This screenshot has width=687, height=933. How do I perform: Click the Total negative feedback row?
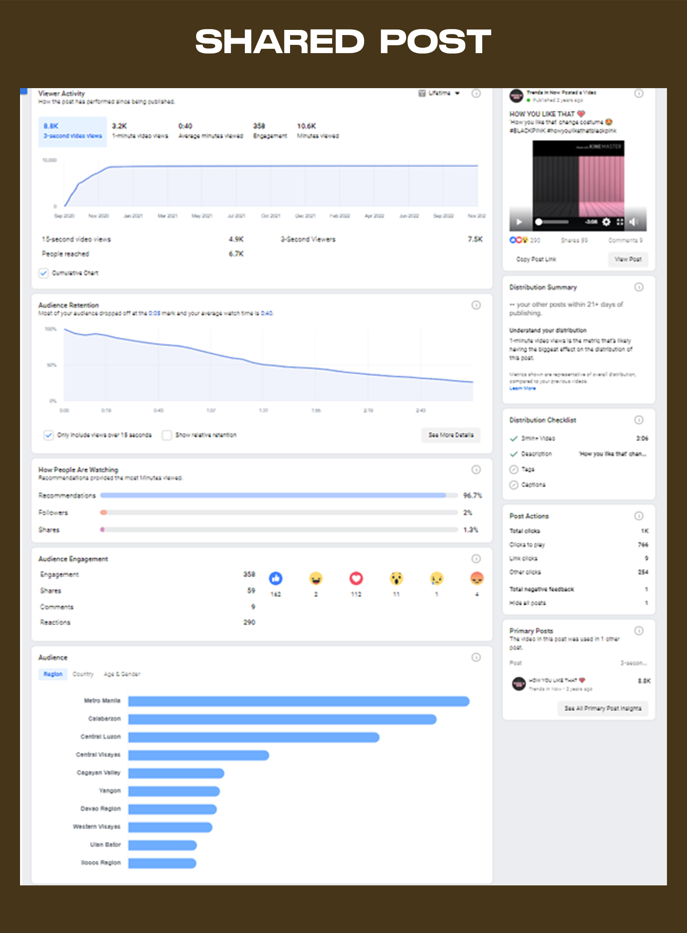[x=579, y=589]
